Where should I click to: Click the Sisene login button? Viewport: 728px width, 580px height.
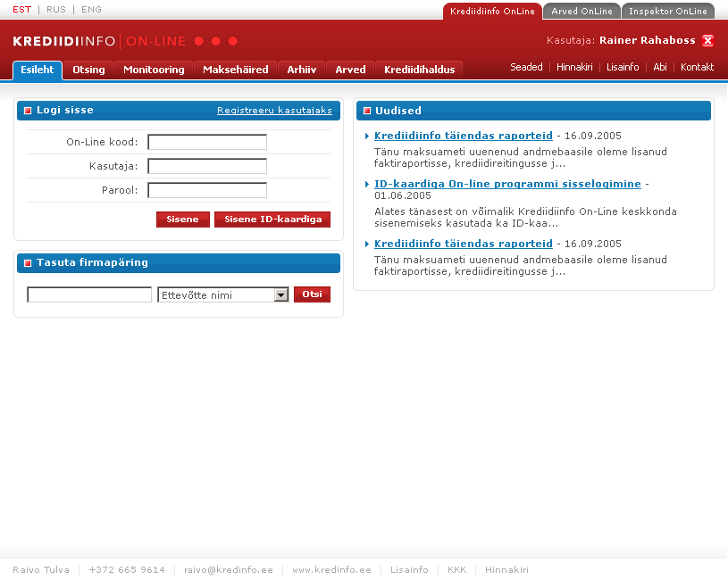point(182,220)
